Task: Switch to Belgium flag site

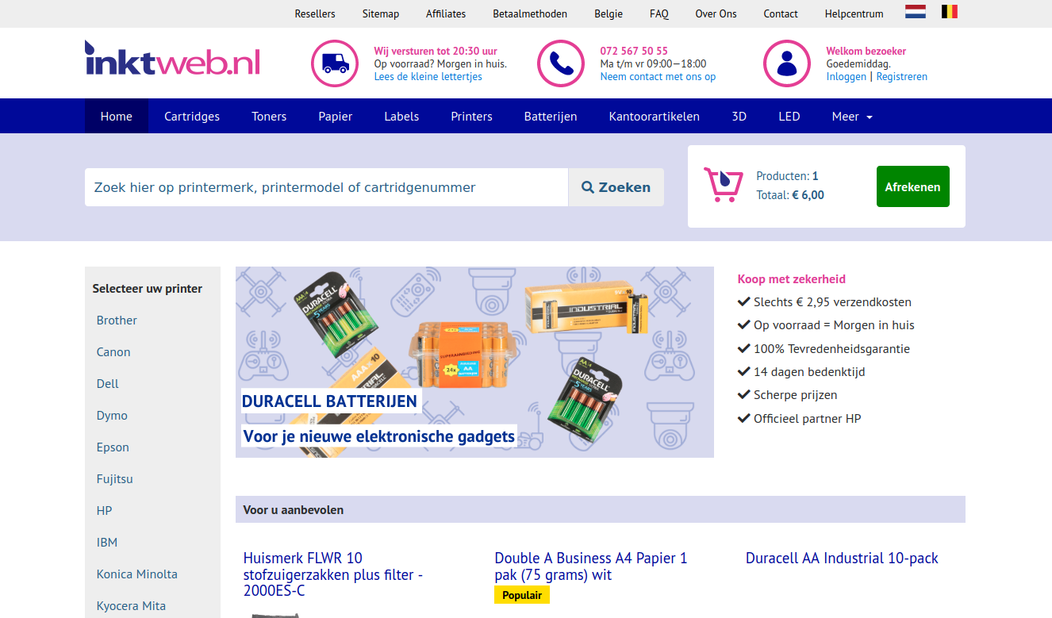Action: click(949, 12)
